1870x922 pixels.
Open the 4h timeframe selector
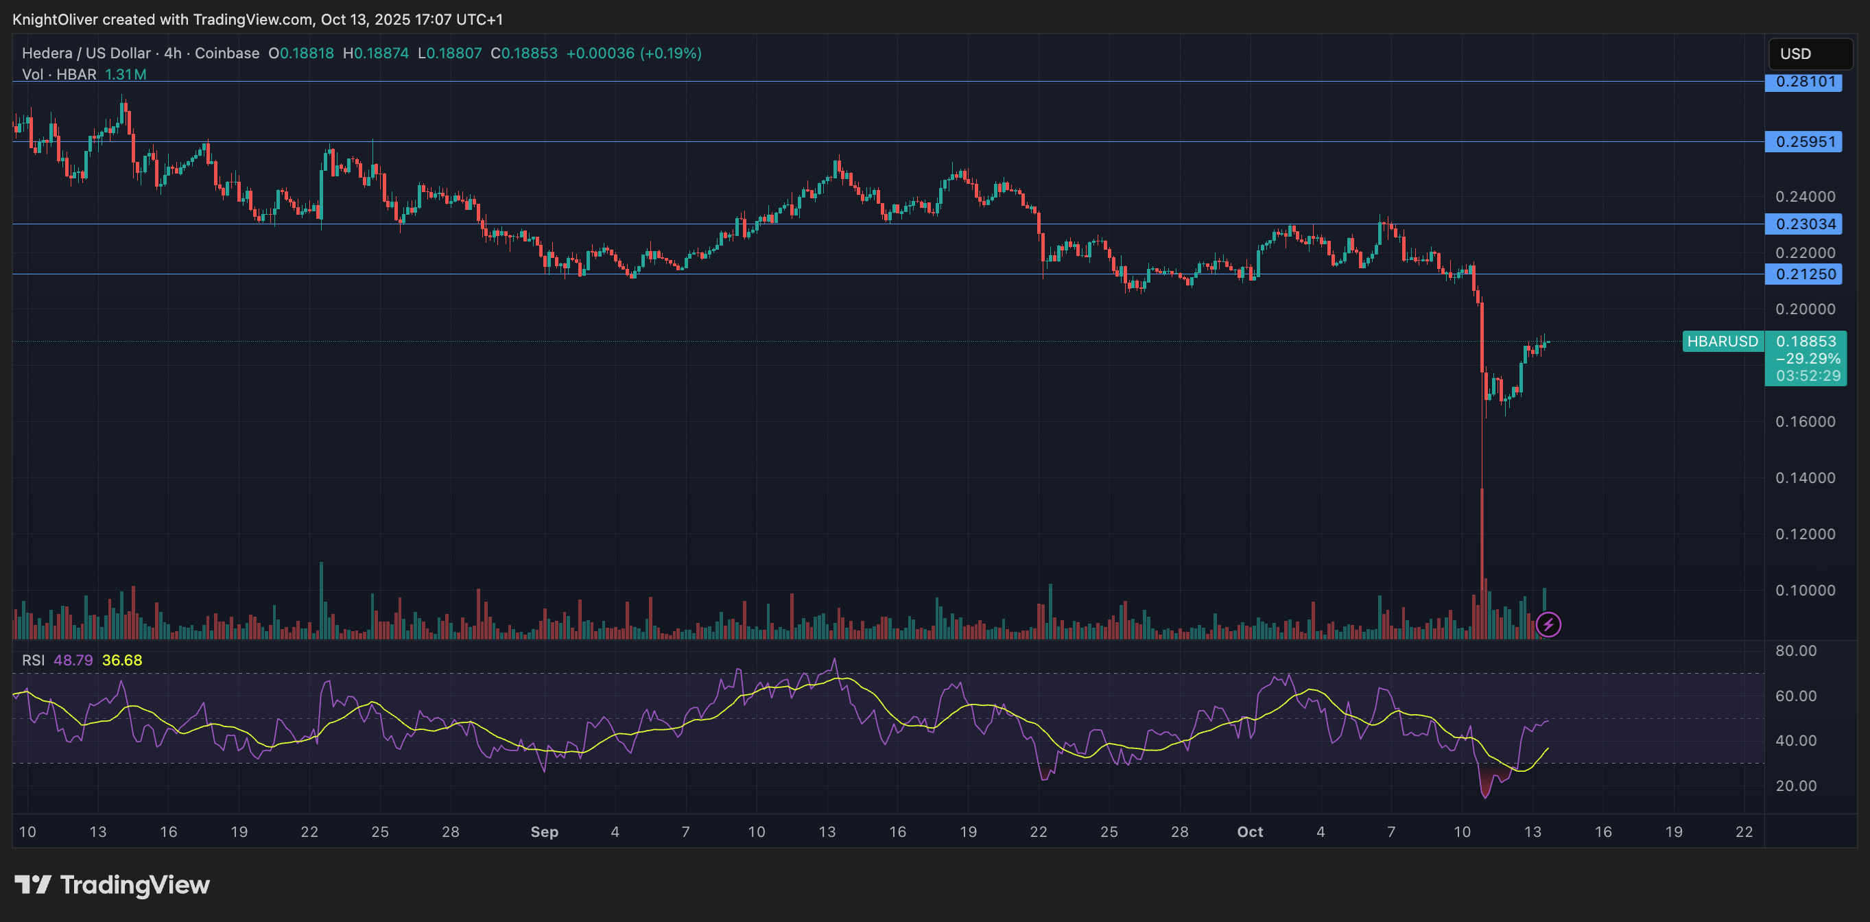coord(172,53)
